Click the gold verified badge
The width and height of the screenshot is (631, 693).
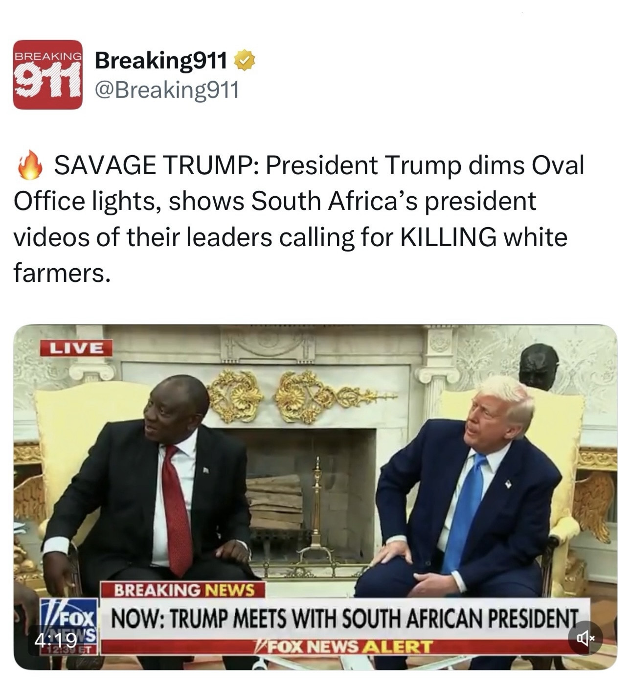(x=245, y=61)
